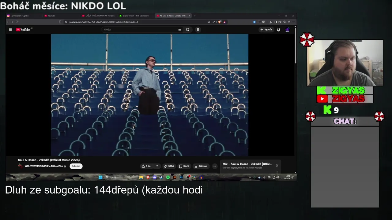The height and width of the screenshot is (220, 392).
Task: Switch to the KAŽDÝ MŮŽE RAPOVAT tab
Action: click(x=99, y=16)
